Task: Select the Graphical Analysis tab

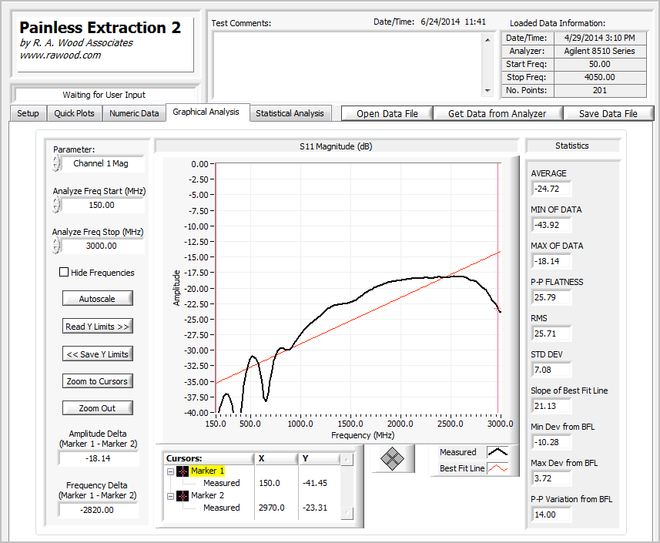Action: pos(206,112)
